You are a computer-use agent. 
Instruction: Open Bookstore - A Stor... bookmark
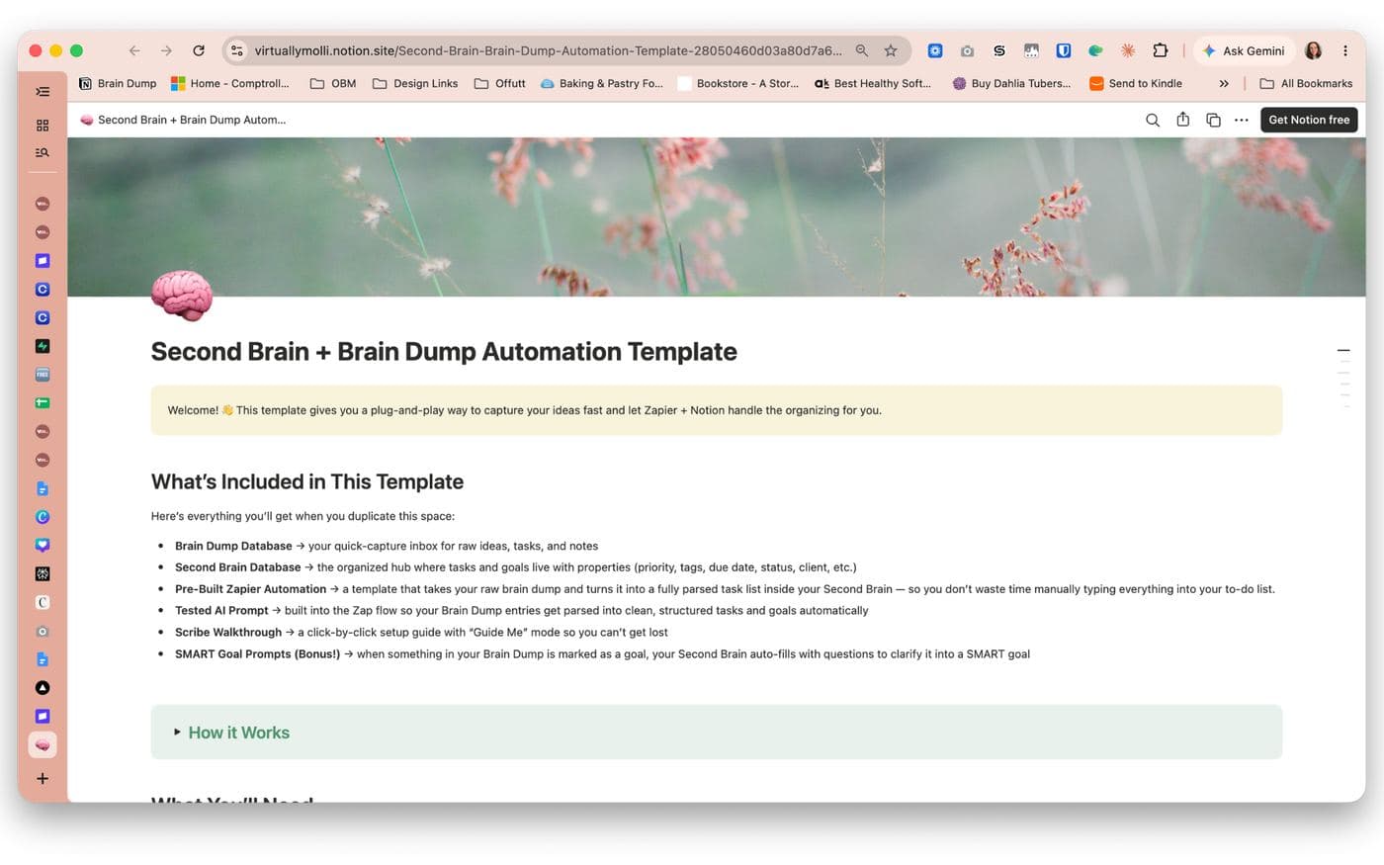pyautogui.click(x=738, y=83)
